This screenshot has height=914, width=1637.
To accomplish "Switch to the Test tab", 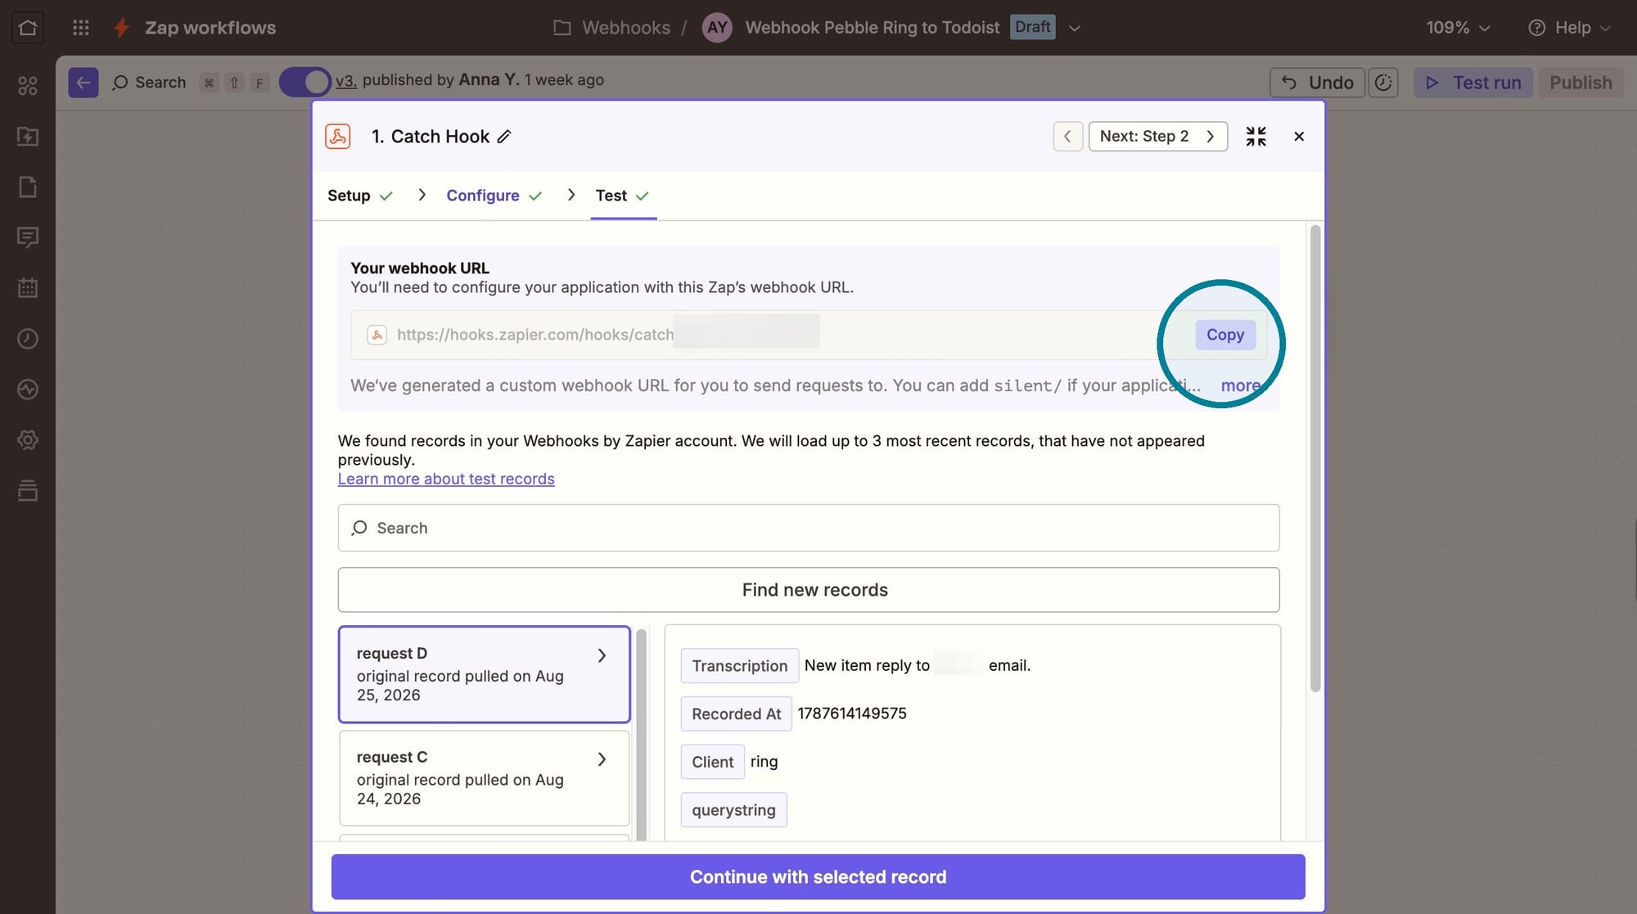I will (x=622, y=196).
